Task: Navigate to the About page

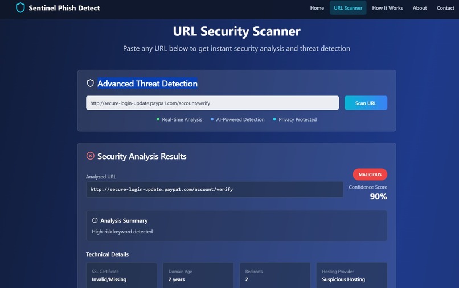Action: click(420, 8)
